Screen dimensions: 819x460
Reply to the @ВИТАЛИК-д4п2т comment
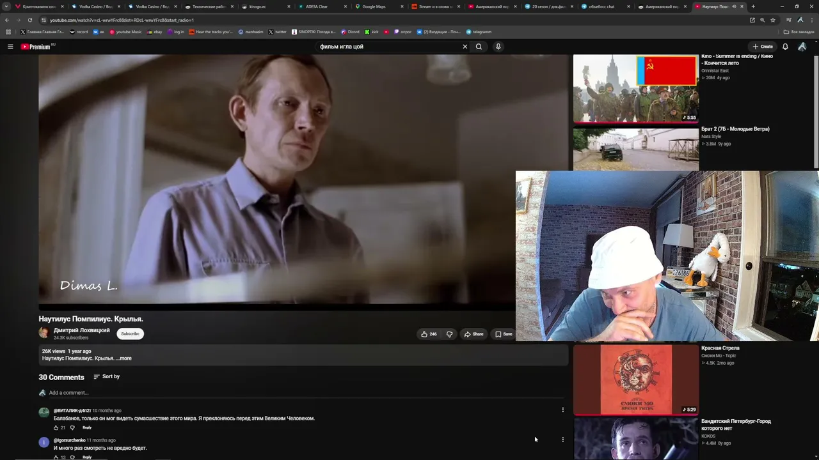[87, 427]
